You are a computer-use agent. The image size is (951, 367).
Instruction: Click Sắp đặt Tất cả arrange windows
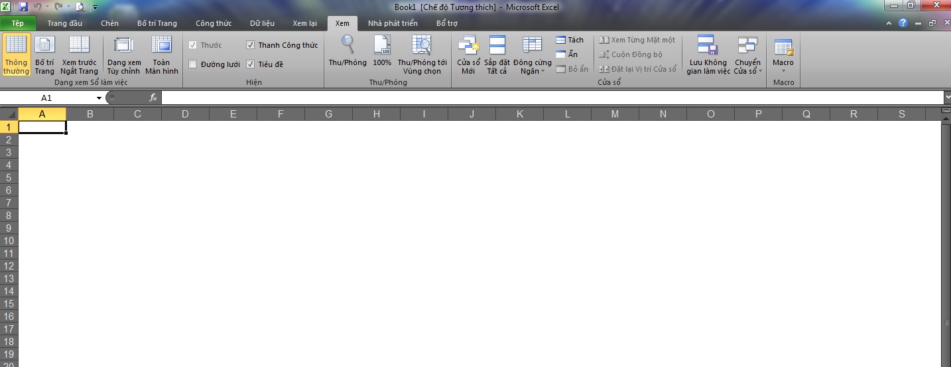click(497, 55)
